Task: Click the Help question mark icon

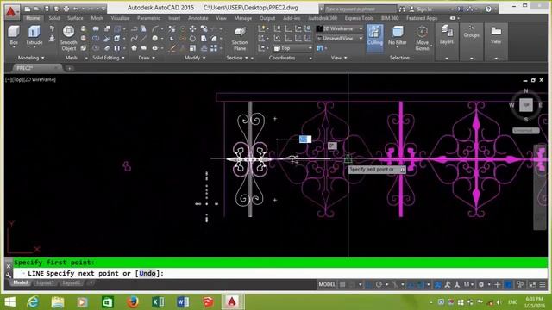Action: point(488,9)
